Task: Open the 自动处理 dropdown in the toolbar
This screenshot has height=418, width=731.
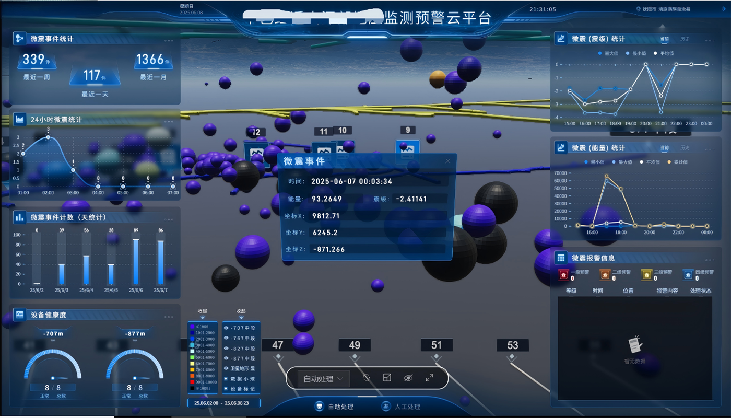Action: (324, 379)
